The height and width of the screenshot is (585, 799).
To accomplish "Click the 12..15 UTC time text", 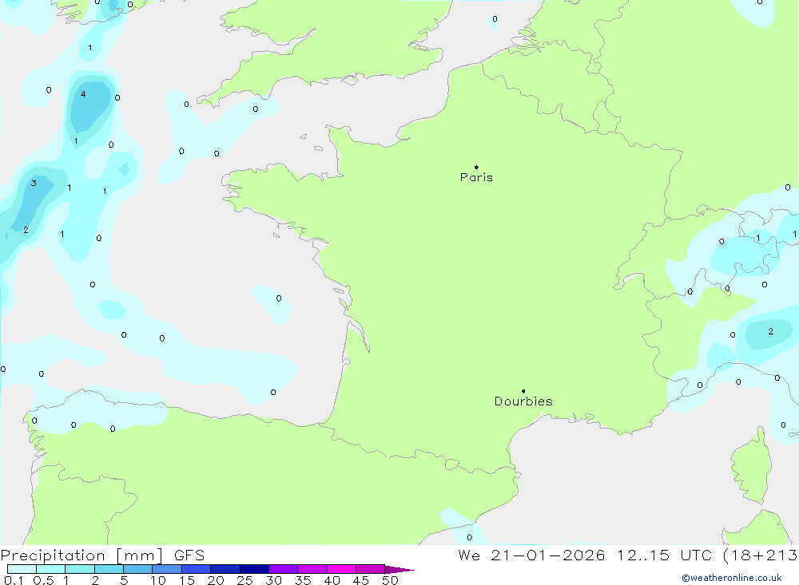I will [x=664, y=555].
